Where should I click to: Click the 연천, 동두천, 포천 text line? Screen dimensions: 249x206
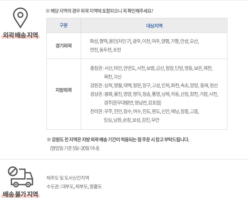point(105,50)
